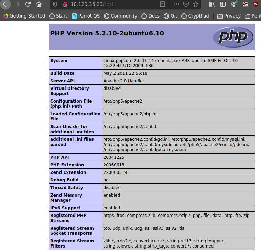Click the /etc/php5/apache2 path value
The width and height of the screenshot is (261, 252).
(x=123, y=101)
